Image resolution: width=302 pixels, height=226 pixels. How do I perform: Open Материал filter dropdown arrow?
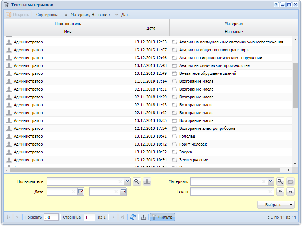point(271,181)
